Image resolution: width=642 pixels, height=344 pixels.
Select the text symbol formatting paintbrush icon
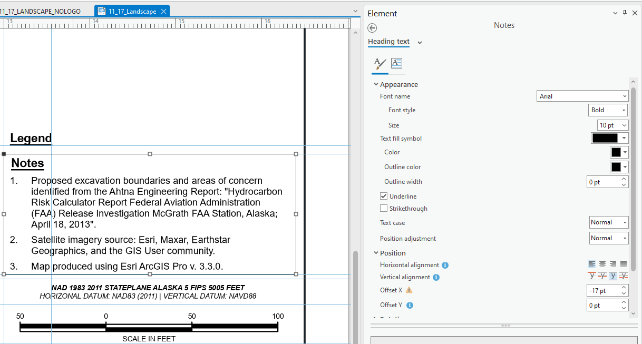pos(380,64)
